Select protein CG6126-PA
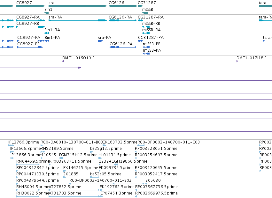272x198 pixels. 123,47
